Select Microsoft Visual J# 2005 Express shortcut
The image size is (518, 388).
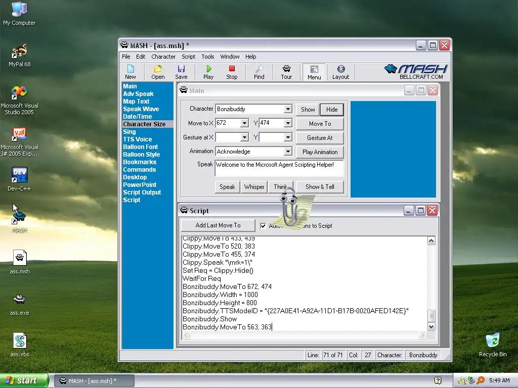click(x=19, y=142)
